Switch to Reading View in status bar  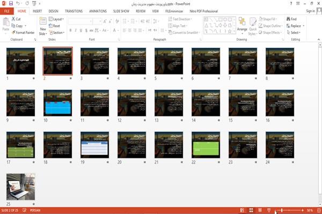click(x=260, y=210)
